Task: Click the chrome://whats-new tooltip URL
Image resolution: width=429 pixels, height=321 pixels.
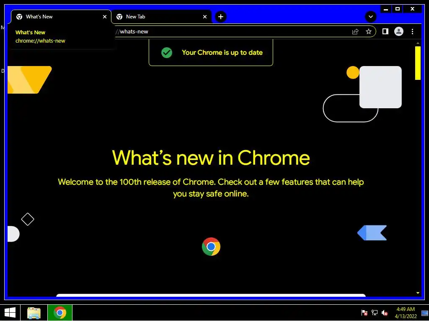Action: click(40, 41)
